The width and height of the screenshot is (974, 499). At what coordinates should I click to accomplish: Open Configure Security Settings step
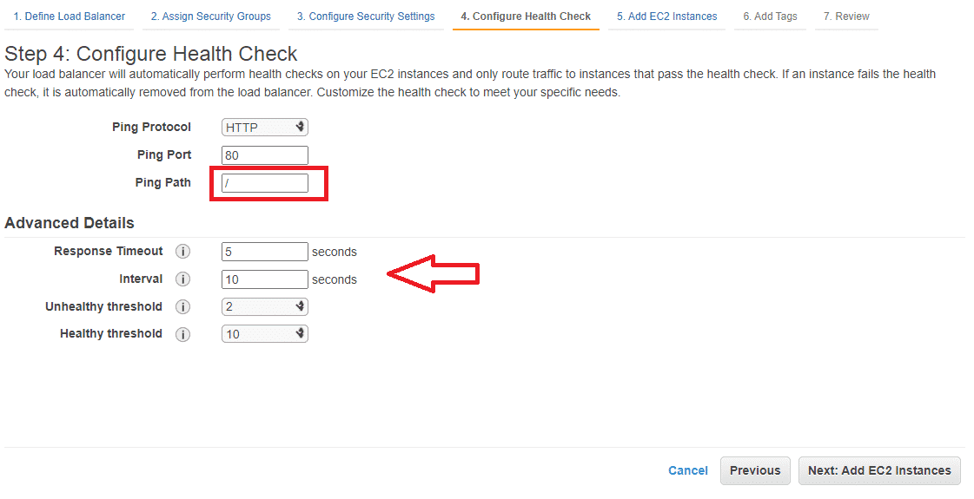[366, 16]
